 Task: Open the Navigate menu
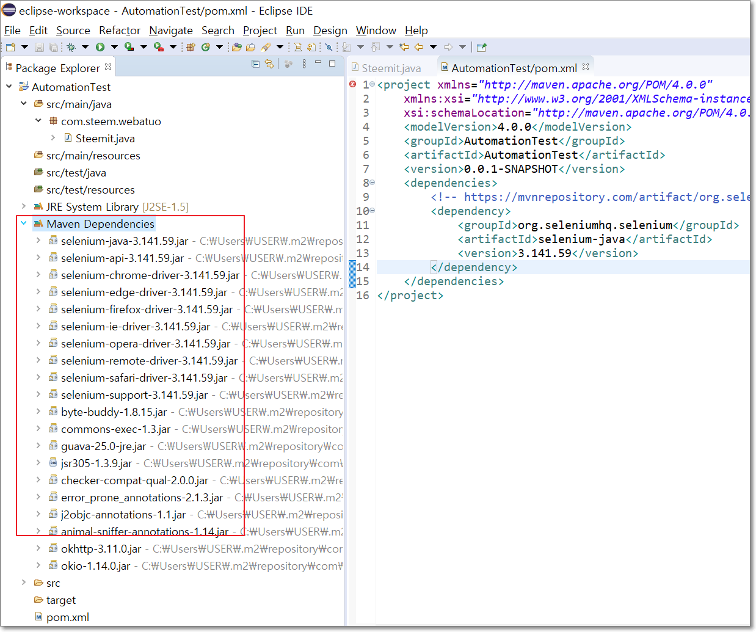point(171,30)
